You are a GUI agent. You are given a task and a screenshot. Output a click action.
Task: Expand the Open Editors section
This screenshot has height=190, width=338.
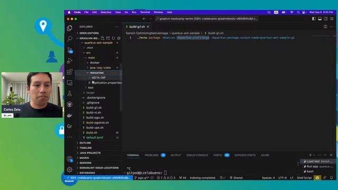98,33
